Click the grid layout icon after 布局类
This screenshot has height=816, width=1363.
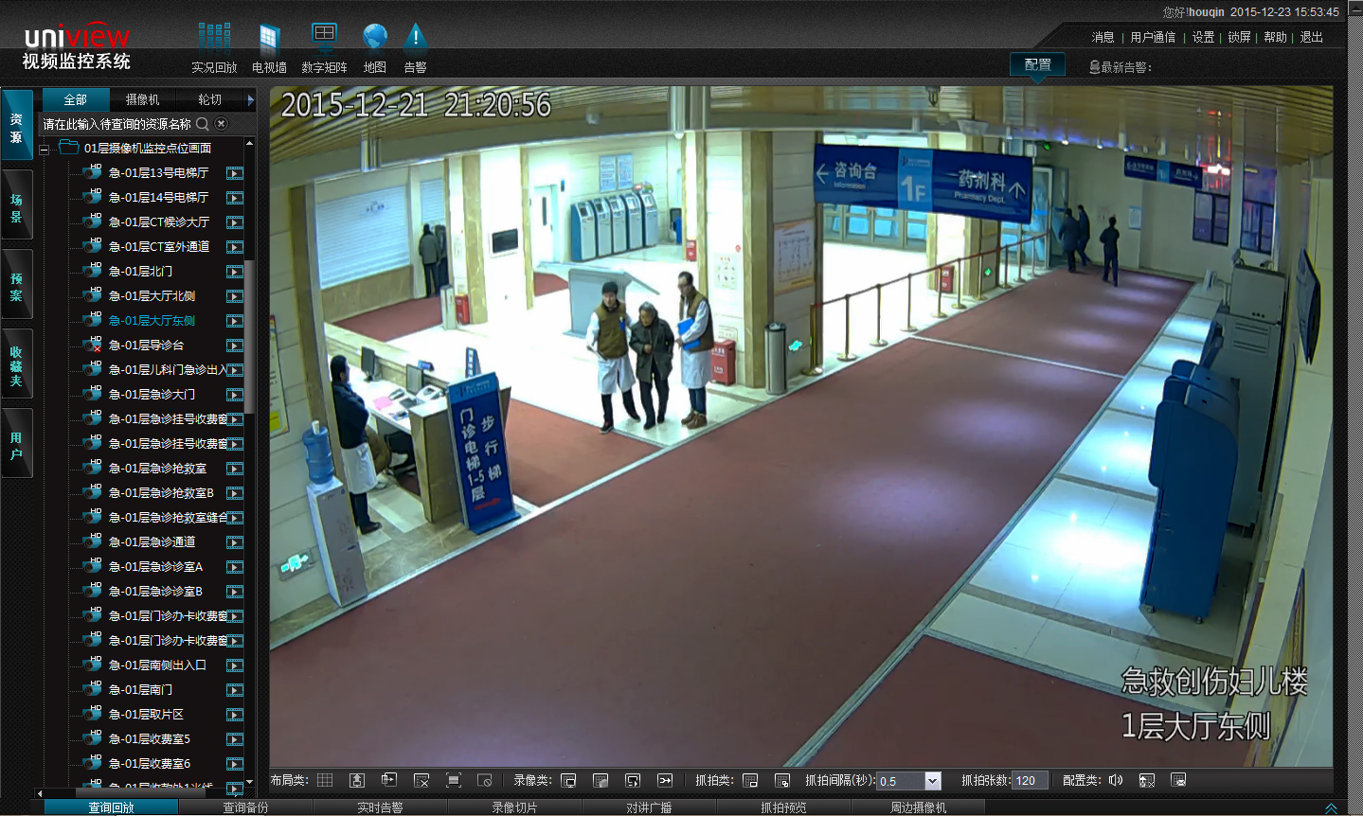[x=325, y=780]
